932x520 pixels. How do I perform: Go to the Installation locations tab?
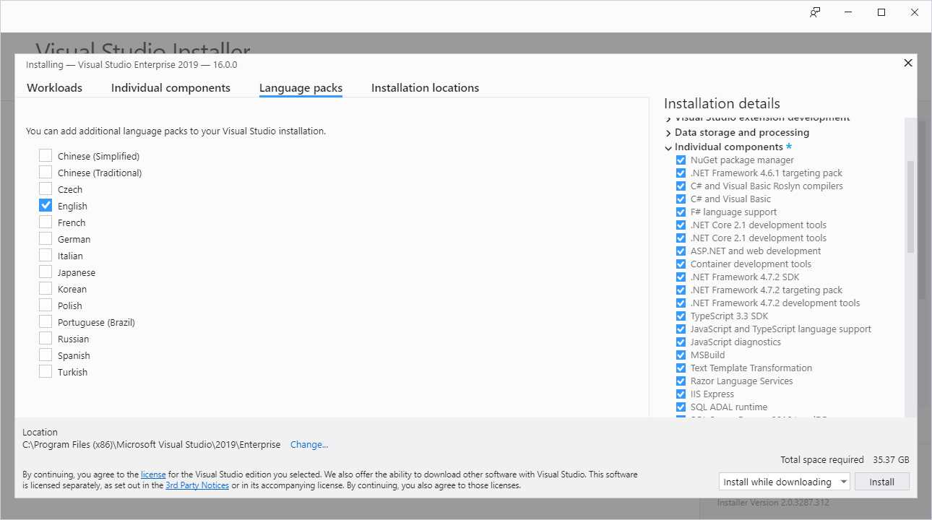pyautogui.click(x=425, y=87)
